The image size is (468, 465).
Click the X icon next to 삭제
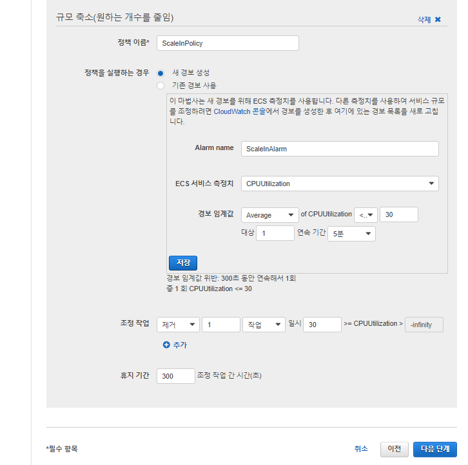click(x=438, y=20)
